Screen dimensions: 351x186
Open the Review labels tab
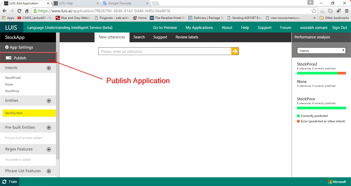coord(187,37)
